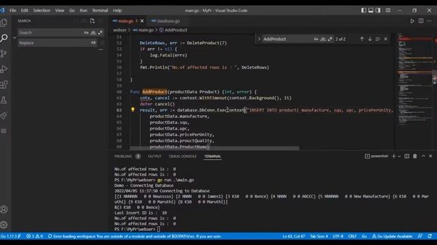Screen dimensions: 437x245
Task: Open the Terminal menu
Action: [100, 10]
